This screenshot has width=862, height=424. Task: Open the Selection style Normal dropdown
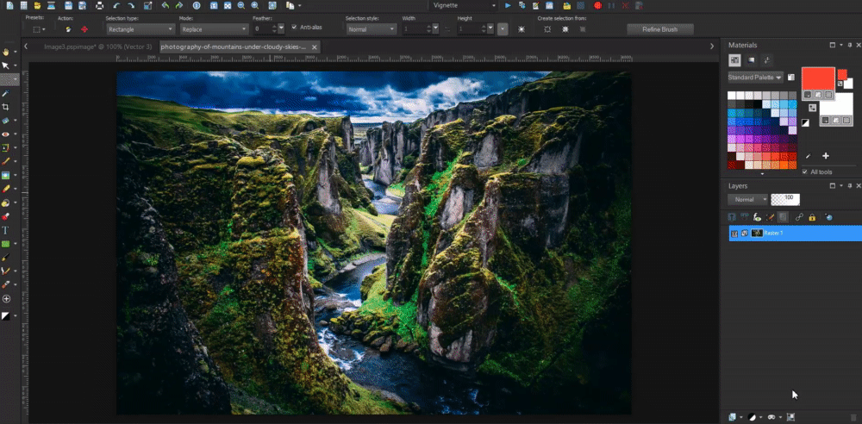pyautogui.click(x=372, y=29)
